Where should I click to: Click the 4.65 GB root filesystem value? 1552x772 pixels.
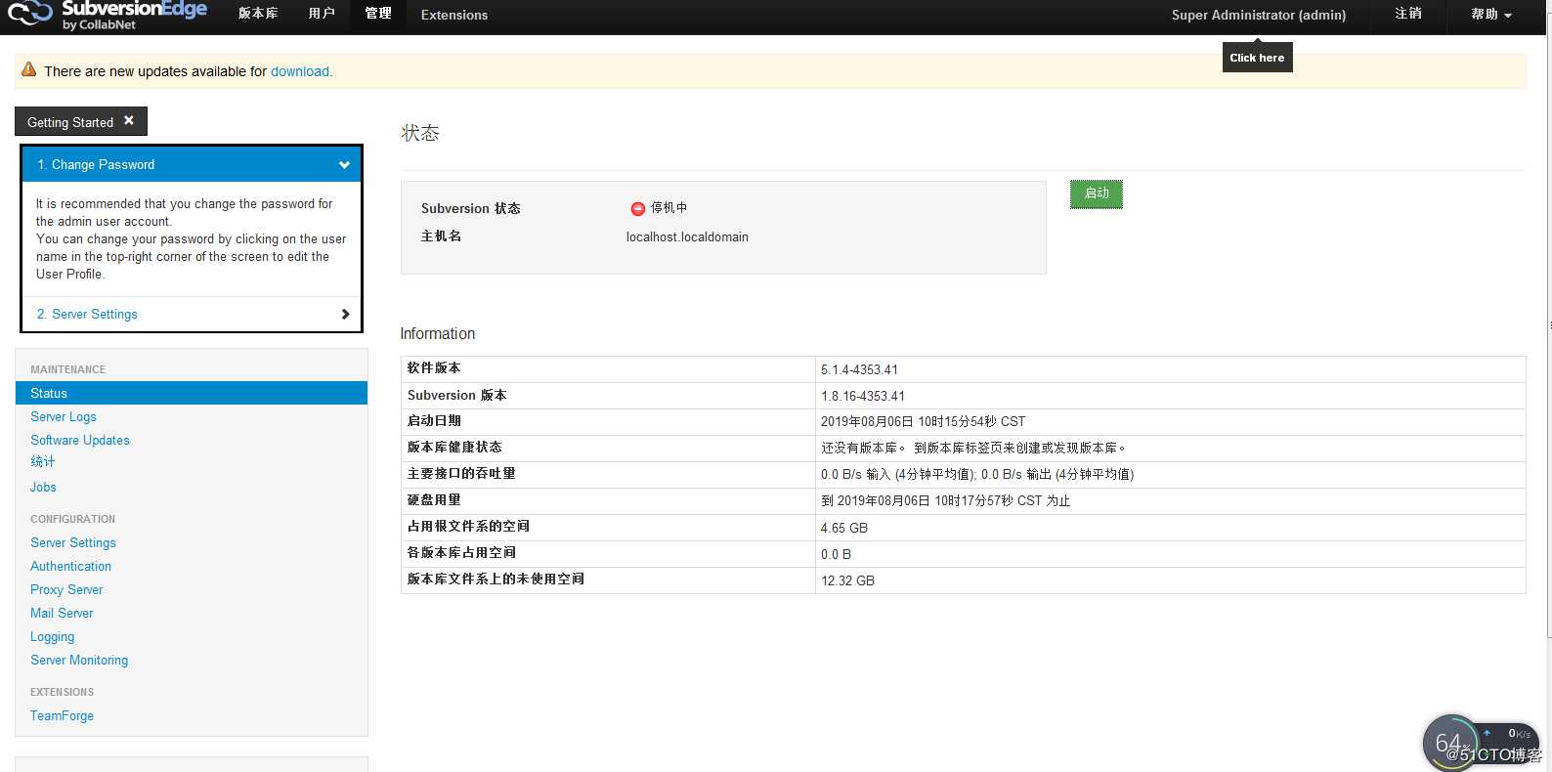(x=844, y=528)
